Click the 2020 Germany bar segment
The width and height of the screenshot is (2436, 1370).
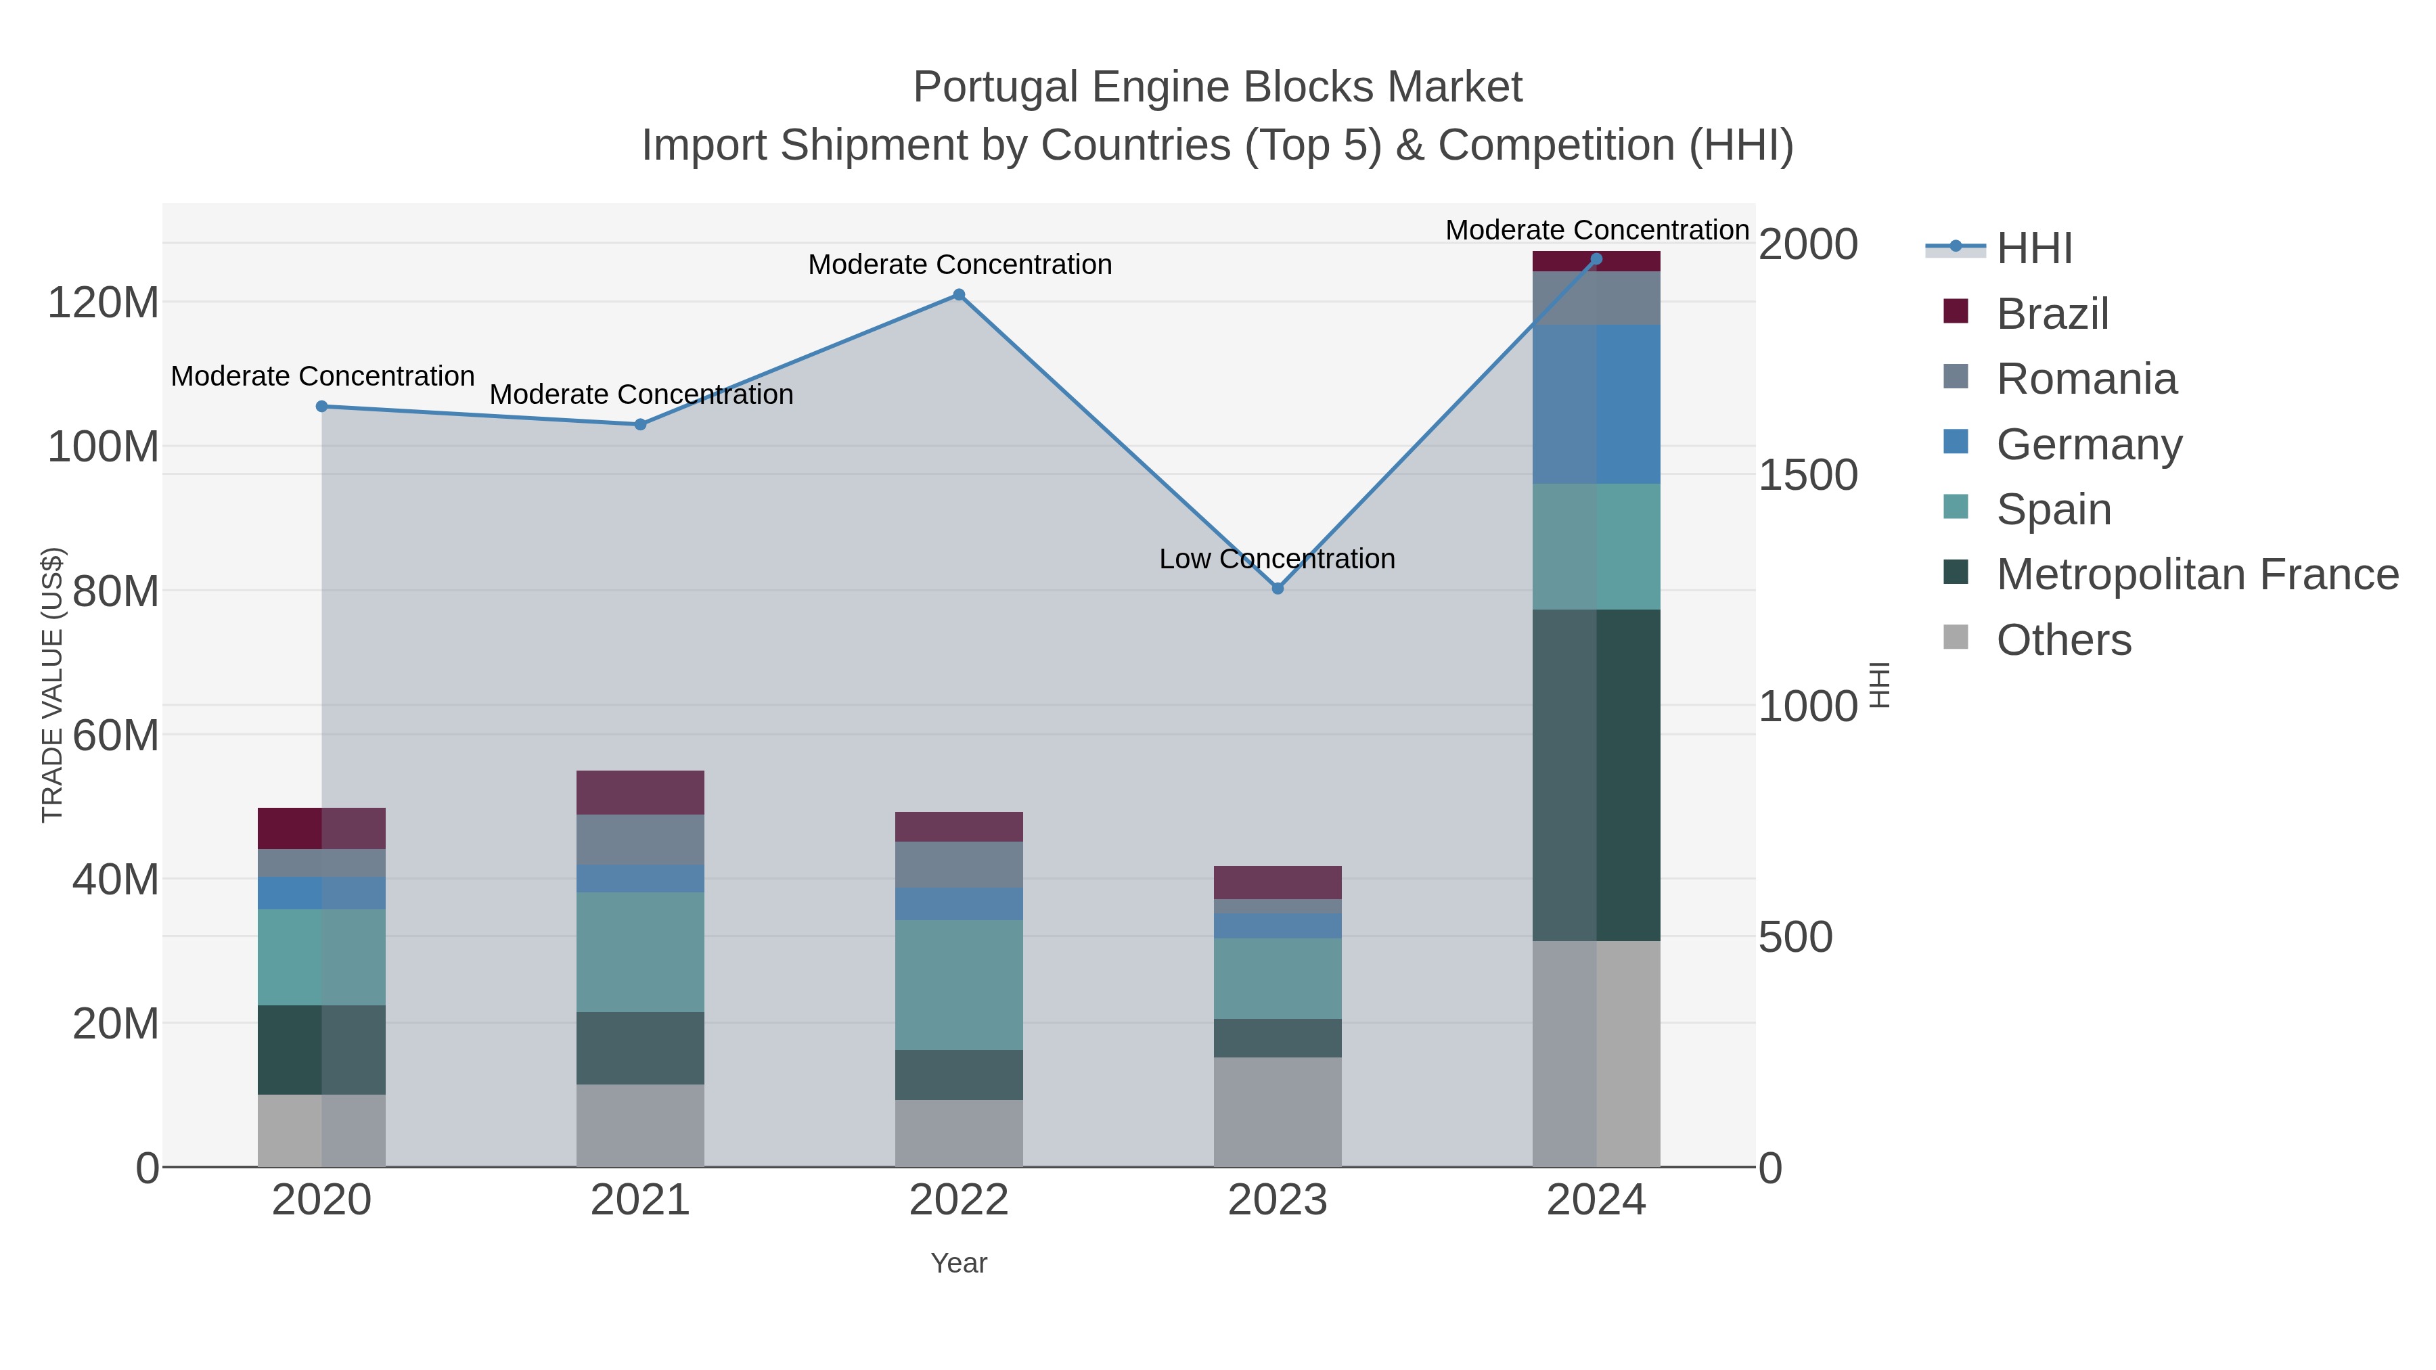tap(321, 894)
